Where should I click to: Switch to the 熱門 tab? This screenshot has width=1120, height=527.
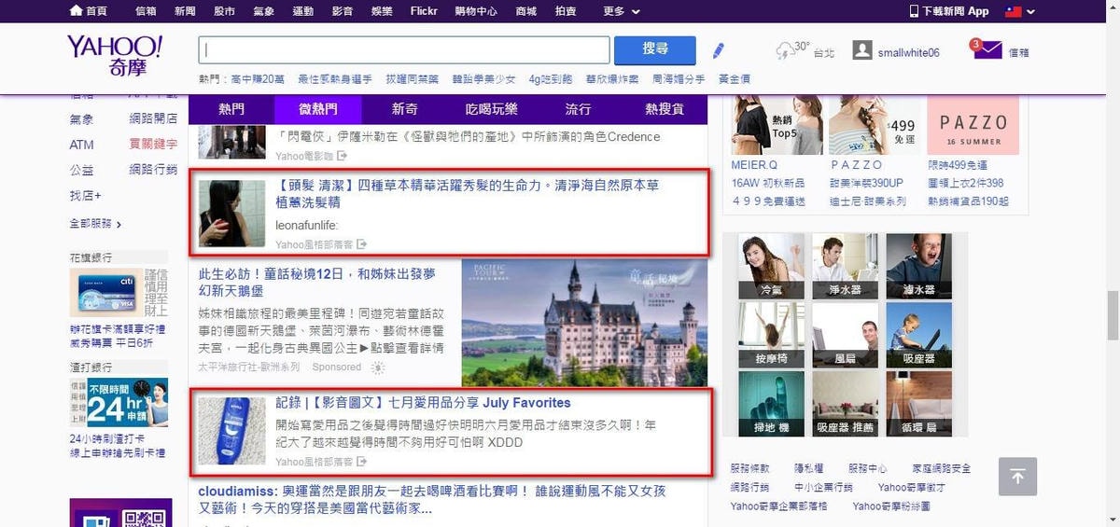point(231,109)
